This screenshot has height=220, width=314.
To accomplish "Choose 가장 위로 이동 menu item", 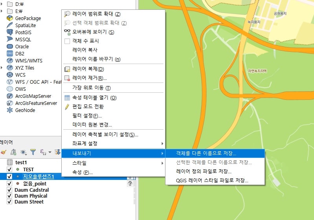I will click(x=113, y=88).
